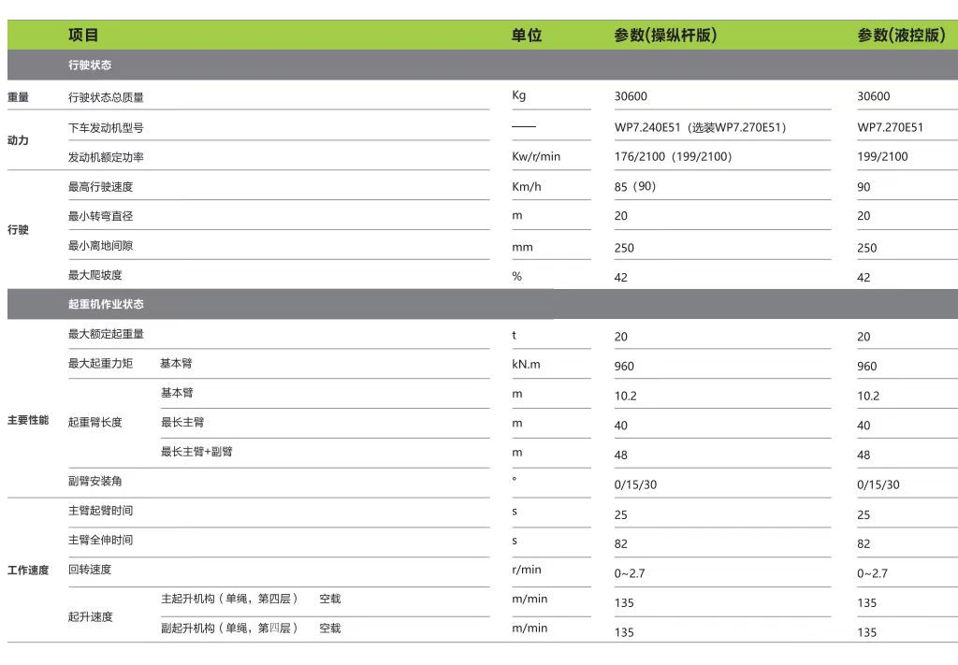Select 0~2.7 in the 液控版 column
The width and height of the screenshot is (958, 665).
[x=873, y=573]
